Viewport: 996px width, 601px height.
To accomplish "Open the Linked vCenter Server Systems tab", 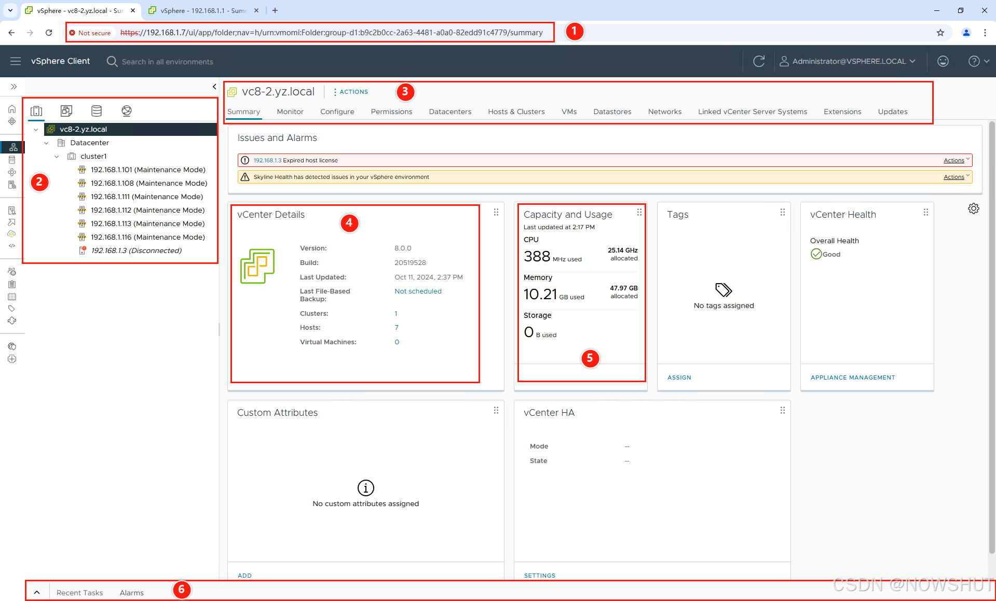I will [753, 111].
